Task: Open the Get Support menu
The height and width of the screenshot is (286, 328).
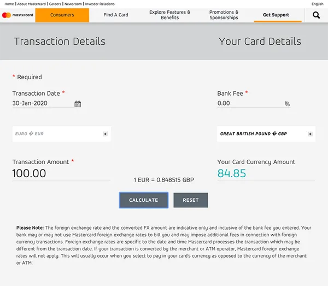Action: (276, 15)
